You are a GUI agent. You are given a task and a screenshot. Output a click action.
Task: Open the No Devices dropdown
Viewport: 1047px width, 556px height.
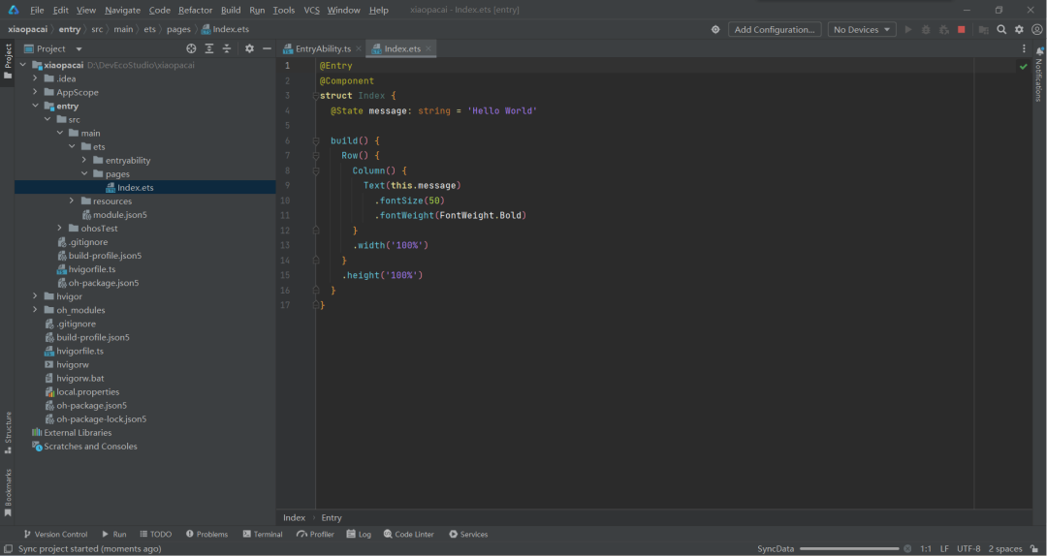click(862, 29)
